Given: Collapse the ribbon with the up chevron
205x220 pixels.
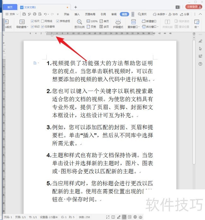Looking at the screenshot, I should [x=200, y=14].
